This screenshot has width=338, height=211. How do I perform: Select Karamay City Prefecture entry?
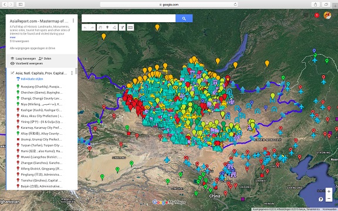[x=42, y=128]
